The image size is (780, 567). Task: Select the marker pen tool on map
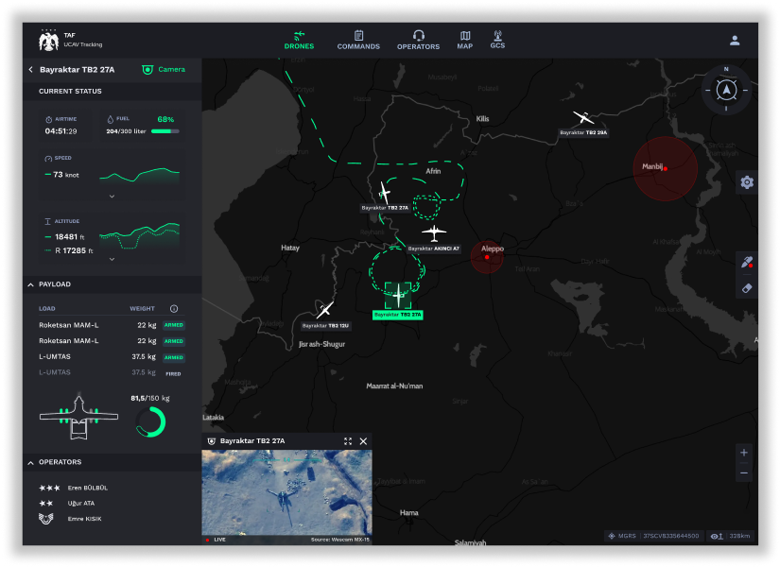pos(747,264)
